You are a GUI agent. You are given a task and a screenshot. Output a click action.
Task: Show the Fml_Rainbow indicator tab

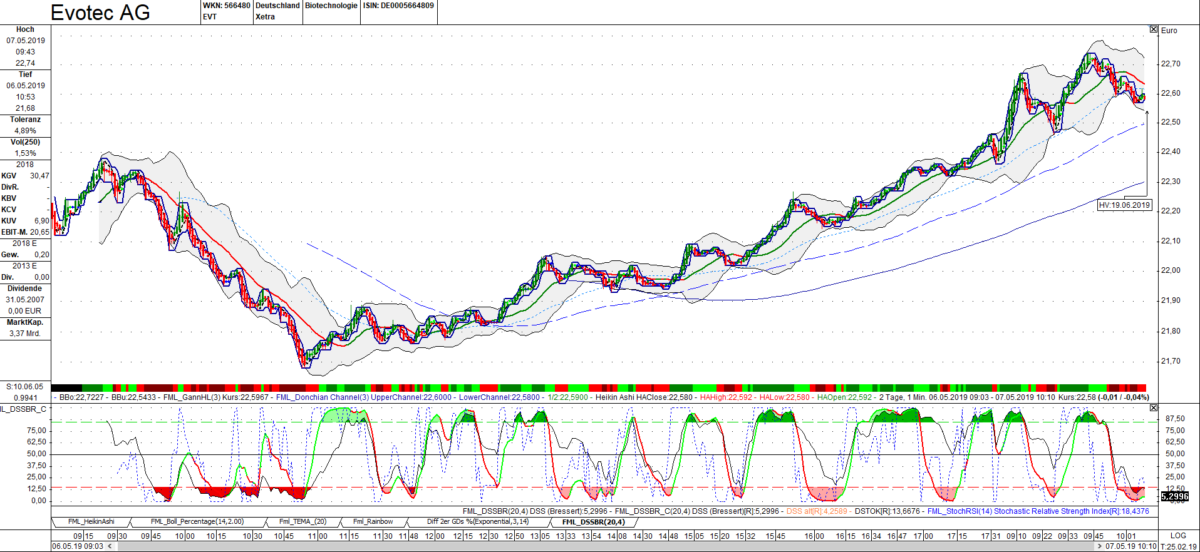(373, 521)
